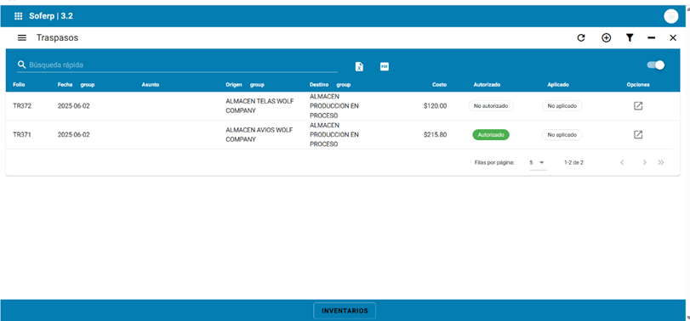
Task: Click the 1-2 de 2 pagination text
Action: [573, 162]
